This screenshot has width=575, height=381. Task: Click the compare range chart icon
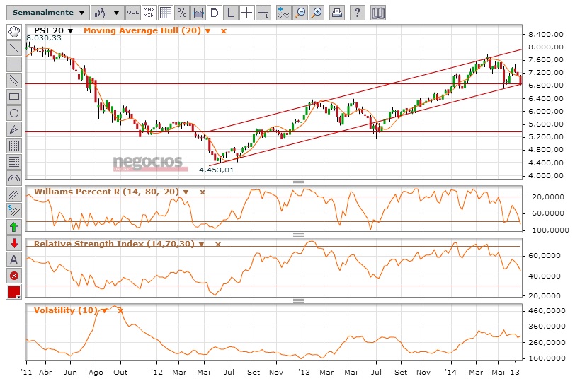point(198,13)
